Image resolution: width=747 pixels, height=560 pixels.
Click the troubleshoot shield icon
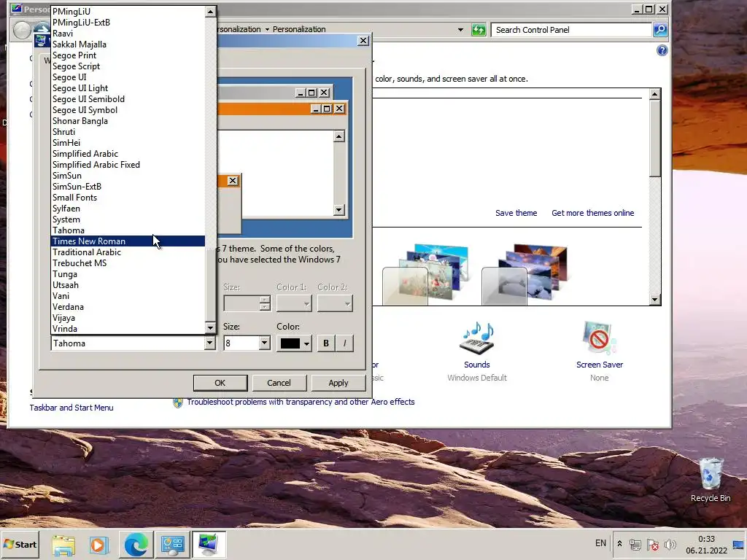[178, 402]
